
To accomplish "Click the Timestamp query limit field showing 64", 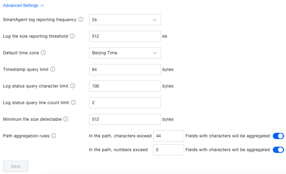I will click(125, 70).
